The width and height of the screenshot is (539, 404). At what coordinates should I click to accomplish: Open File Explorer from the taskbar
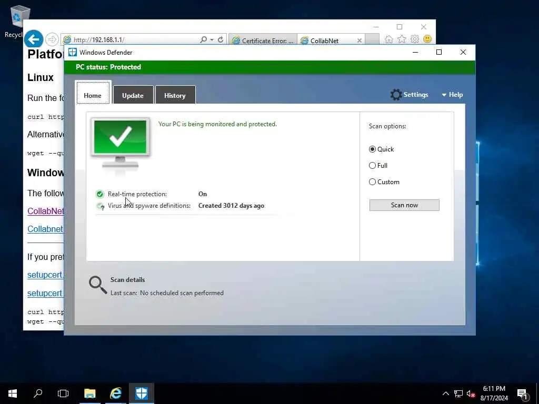pyautogui.click(x=89, y=393)
